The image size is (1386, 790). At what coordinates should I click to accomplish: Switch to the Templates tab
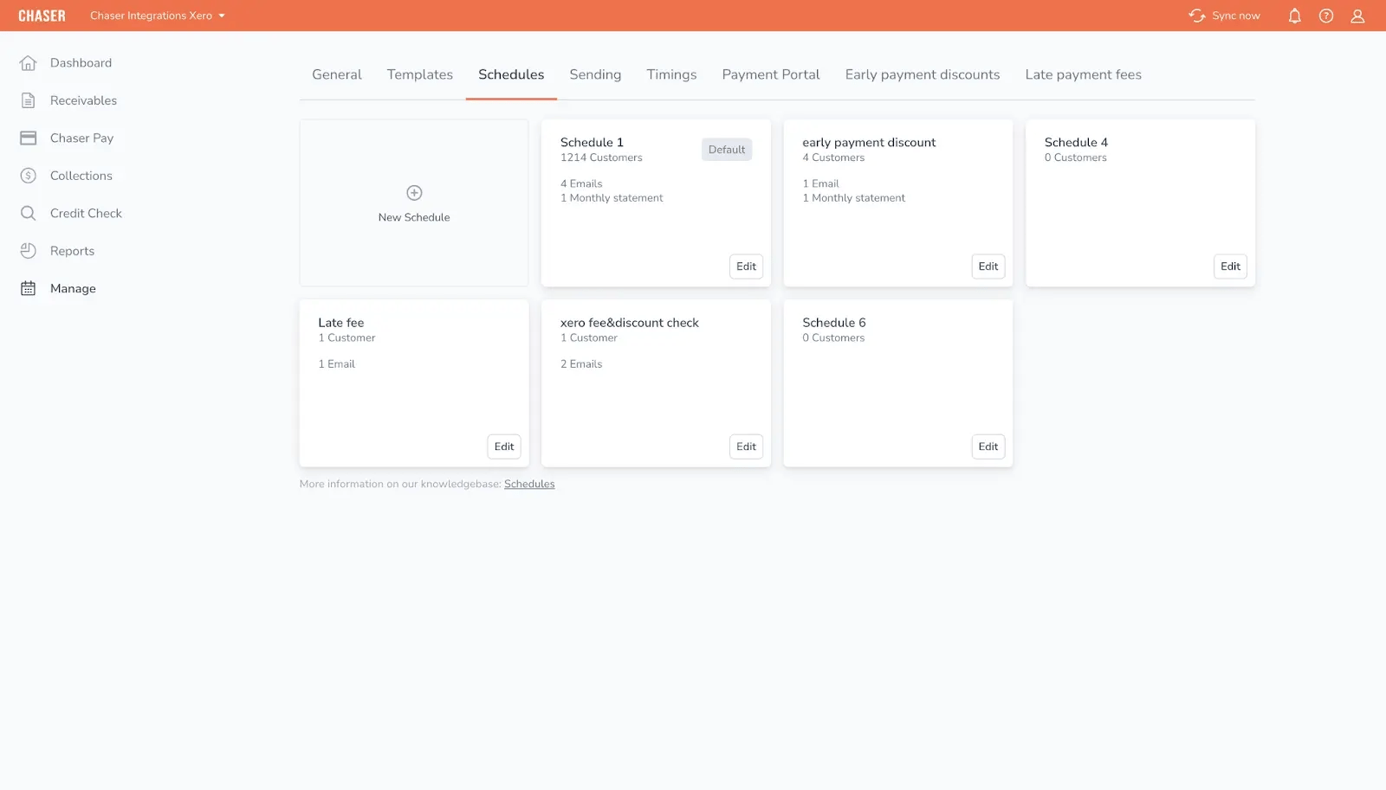pos(420,75)
